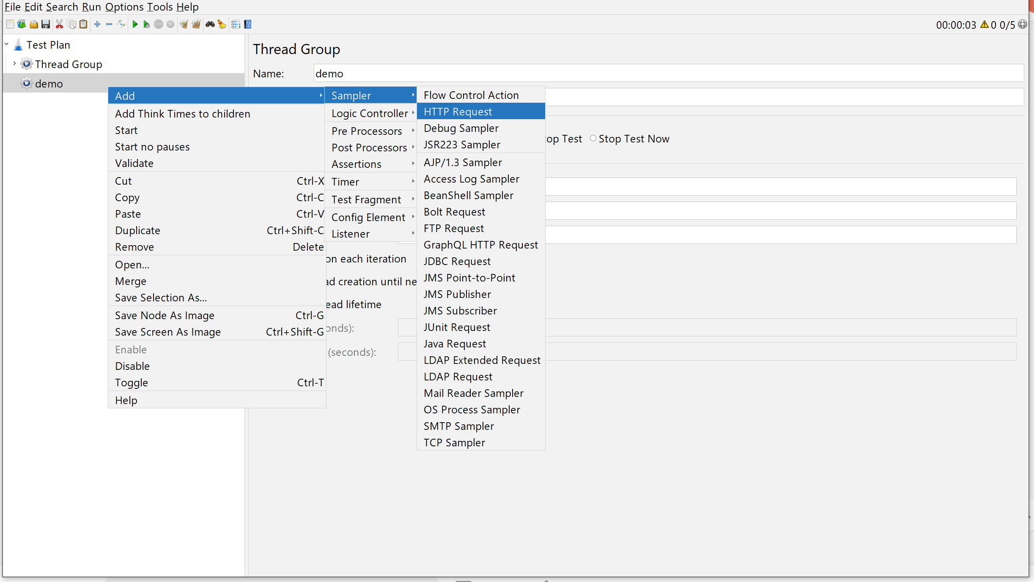The height and width of the screenshot is (582, 1034).
Task: Click the Clear single broom icon
Action: click(184, 25)
